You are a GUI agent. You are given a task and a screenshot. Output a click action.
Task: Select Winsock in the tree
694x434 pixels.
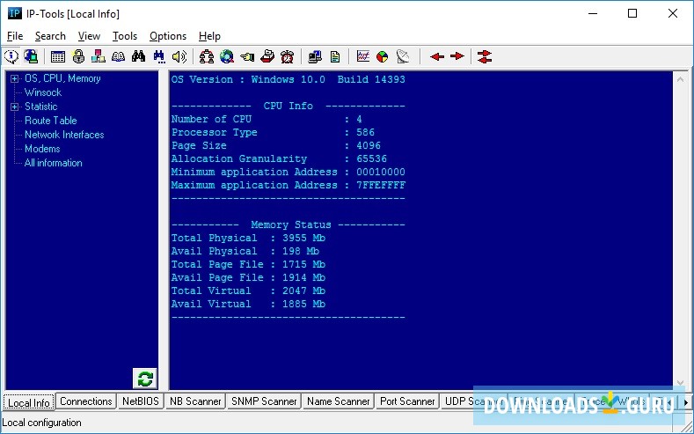pyautogui.click(x=43, y=92)
